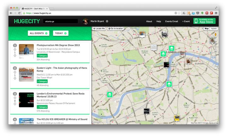This screenshot has width=227, height=136.
Task: Expand the ALL EVENTS filter dropdown
Action: tap(38, 33)
